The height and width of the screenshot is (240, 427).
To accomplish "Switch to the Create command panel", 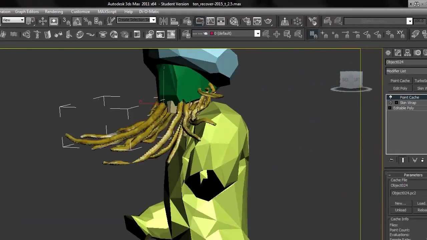I will pos(388,53).
